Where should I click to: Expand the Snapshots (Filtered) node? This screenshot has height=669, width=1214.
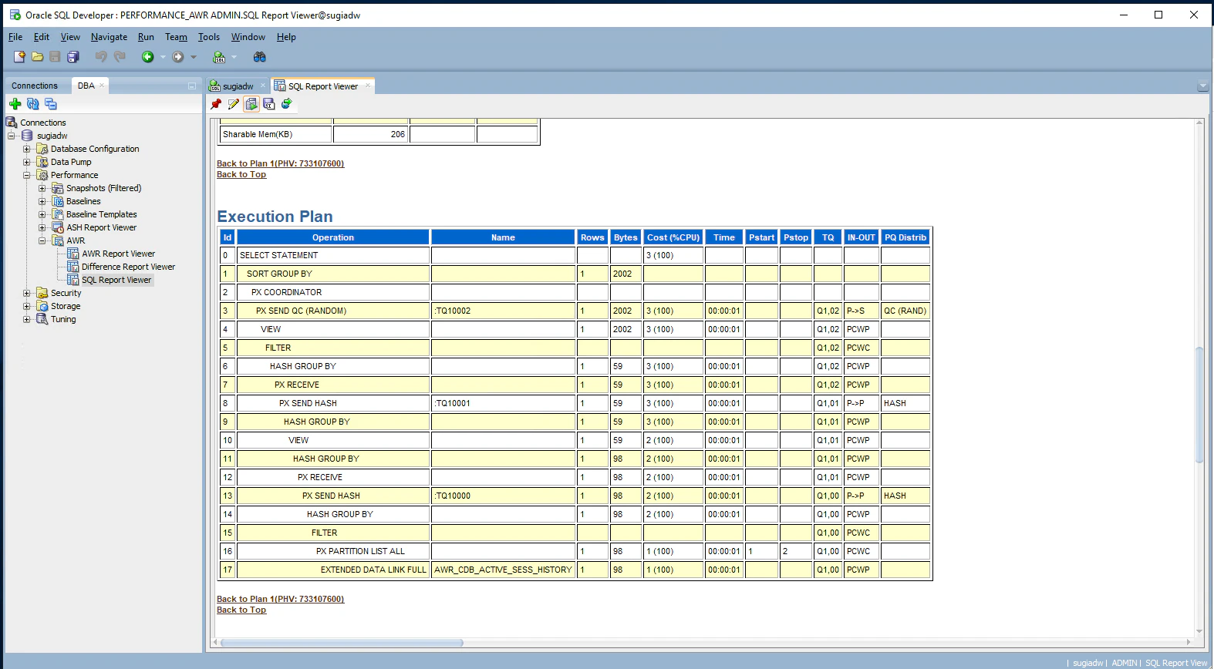point(42,188)
